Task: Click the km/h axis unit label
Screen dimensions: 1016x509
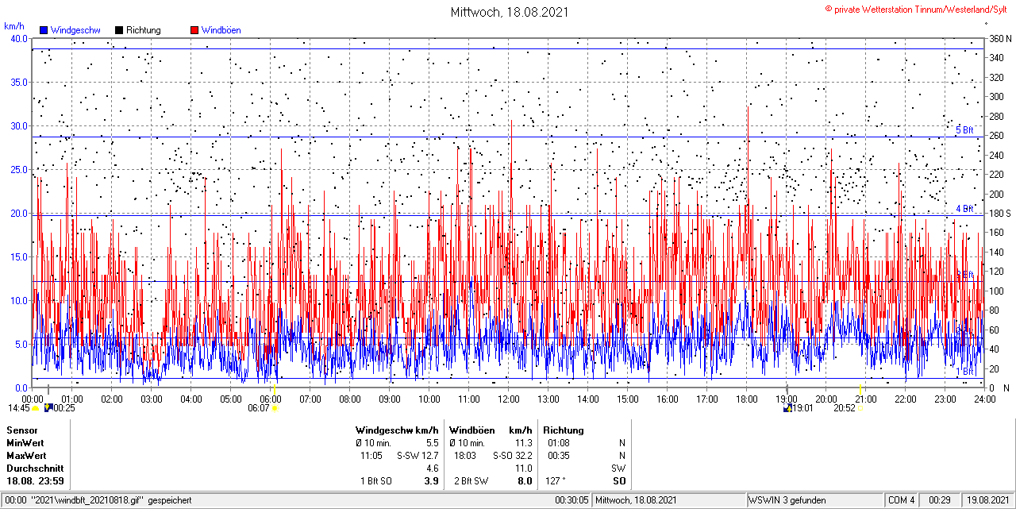Action: pyautogui.click(x=14, y=26)
